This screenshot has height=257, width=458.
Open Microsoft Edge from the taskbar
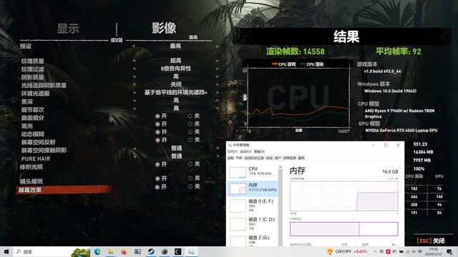tap(97, 252)
